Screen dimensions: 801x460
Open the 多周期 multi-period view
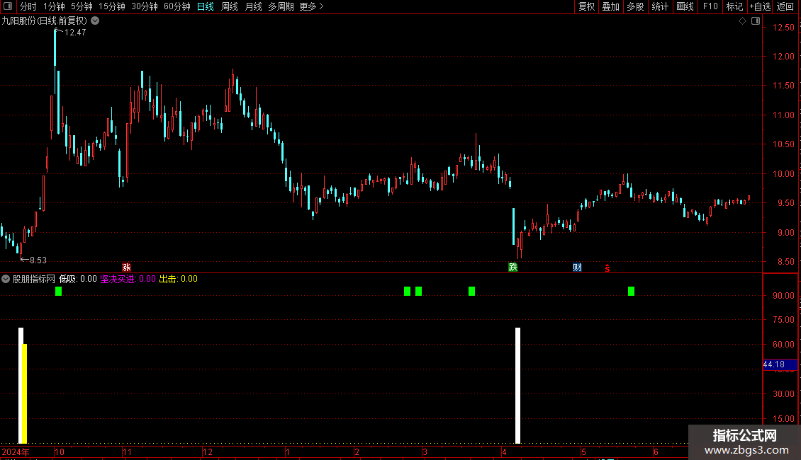(281, 6)
